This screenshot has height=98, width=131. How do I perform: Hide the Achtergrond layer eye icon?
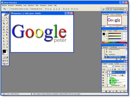tap(103, 86)
